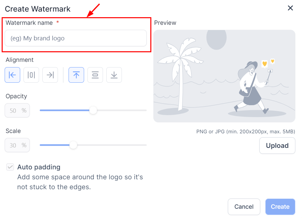
Task: Click the Scale slider track right end
Action: tap(144, 145)
